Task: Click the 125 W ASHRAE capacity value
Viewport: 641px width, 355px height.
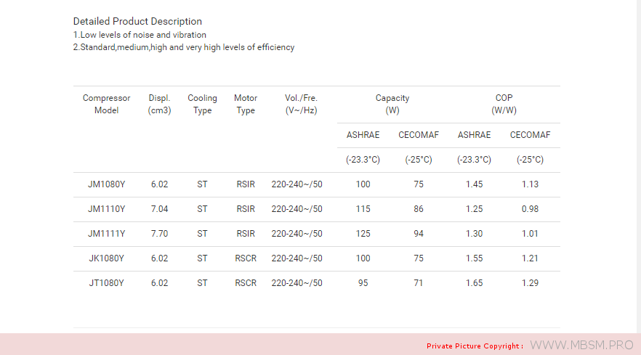Action: (363, 234)
